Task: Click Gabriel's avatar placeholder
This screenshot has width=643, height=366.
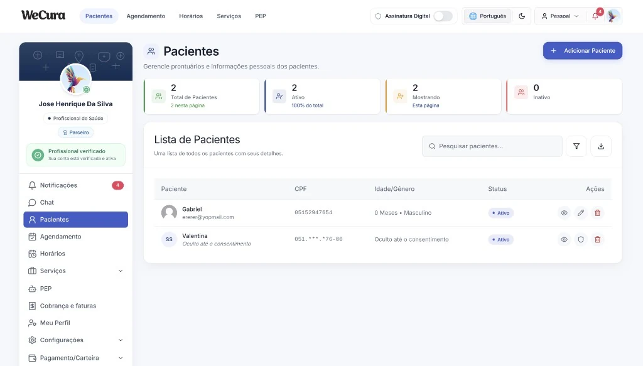Action: 169,213
